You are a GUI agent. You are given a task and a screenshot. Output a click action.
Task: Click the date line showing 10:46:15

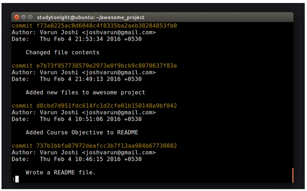point(77,159)
